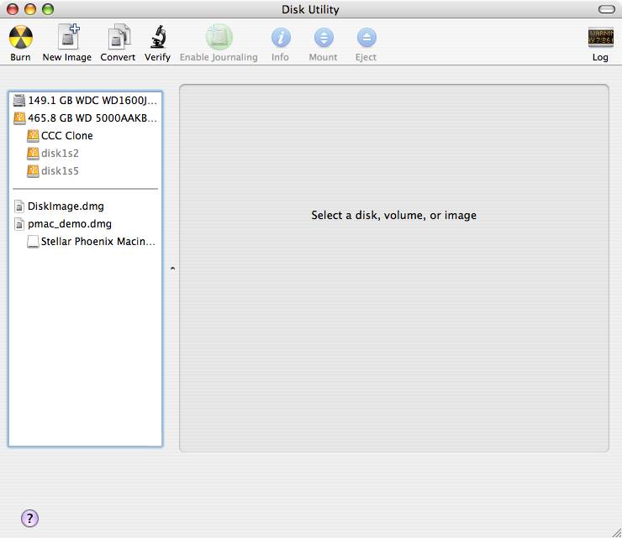Click the 149.1 GB internal drive icon

tap(19, 101)
